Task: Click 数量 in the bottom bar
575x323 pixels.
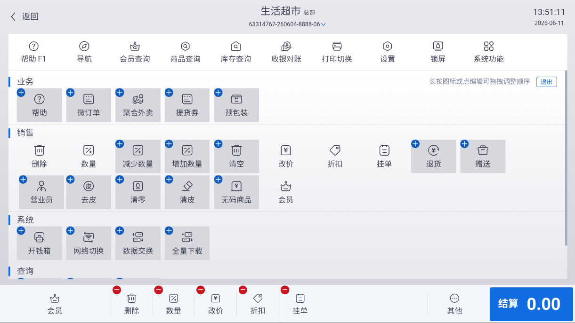Action: coord(174,304)
